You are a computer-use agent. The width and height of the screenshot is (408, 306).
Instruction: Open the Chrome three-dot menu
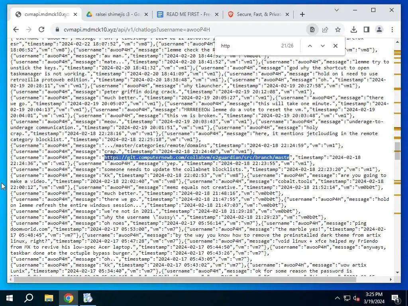pyautogui.click(x=392, y=29)
